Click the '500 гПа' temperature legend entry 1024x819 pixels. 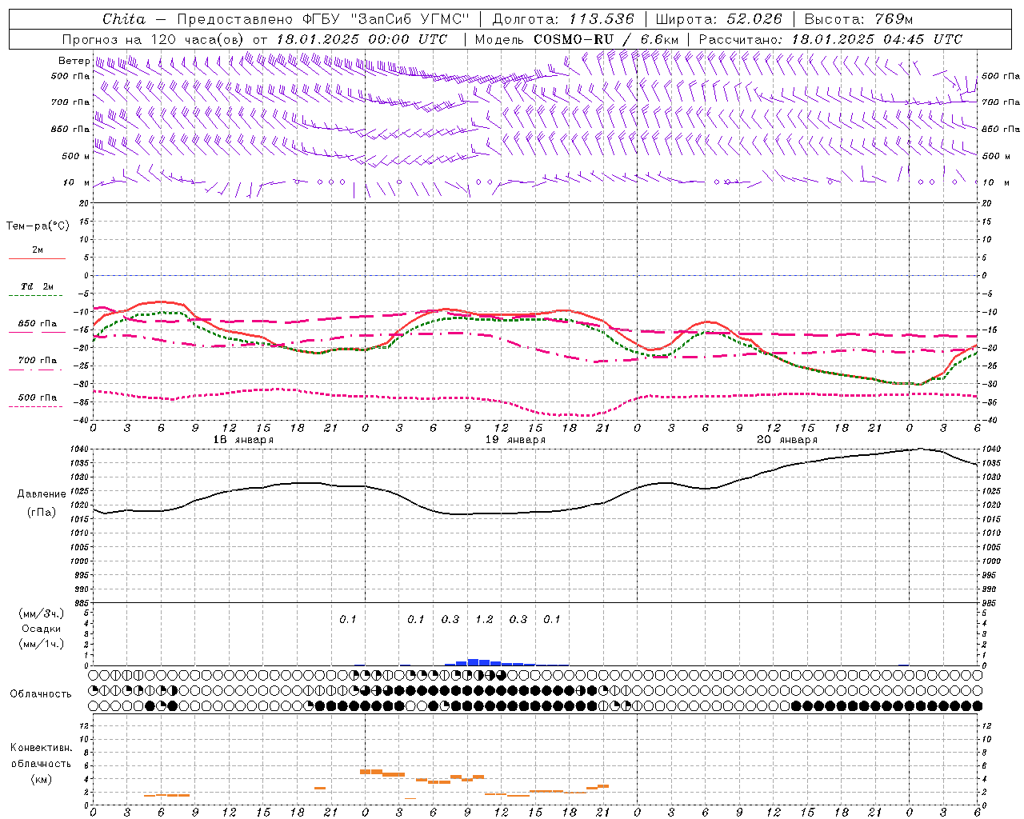pos(38,398)
